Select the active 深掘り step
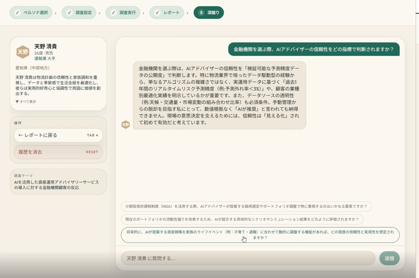Viewport: 419px width, 278px height. [209, 13]
